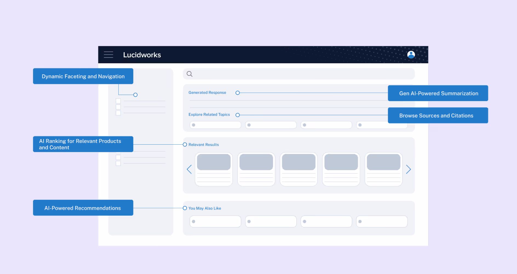Click inside the top search input field

298,74
